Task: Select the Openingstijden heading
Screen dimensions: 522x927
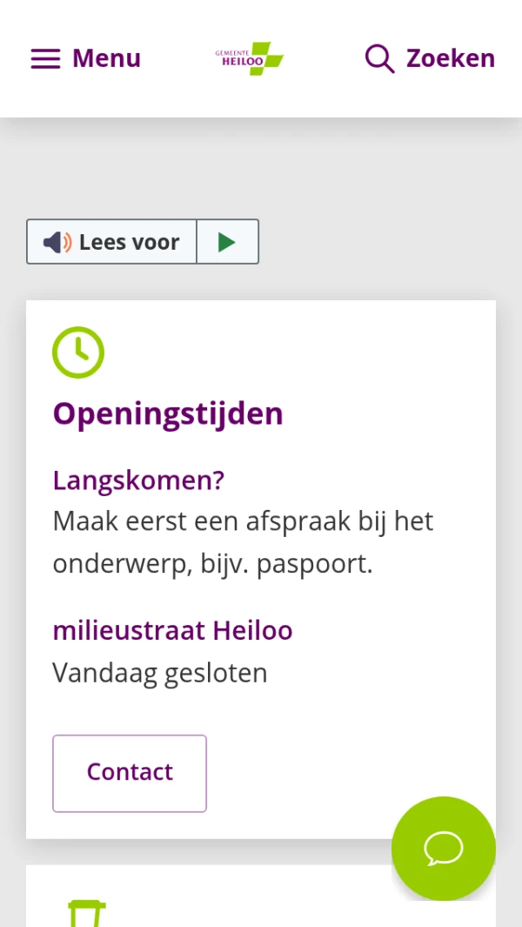Action: pyautogui.click(x=168, y=413)
